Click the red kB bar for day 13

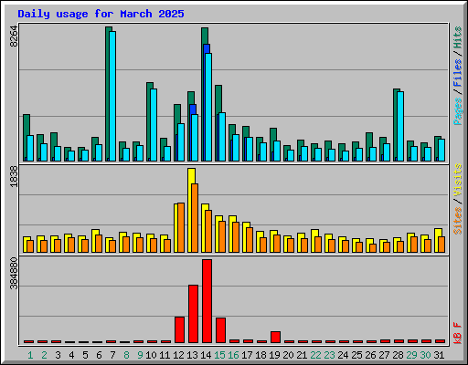pyautogui.click(x=193, y=314)
